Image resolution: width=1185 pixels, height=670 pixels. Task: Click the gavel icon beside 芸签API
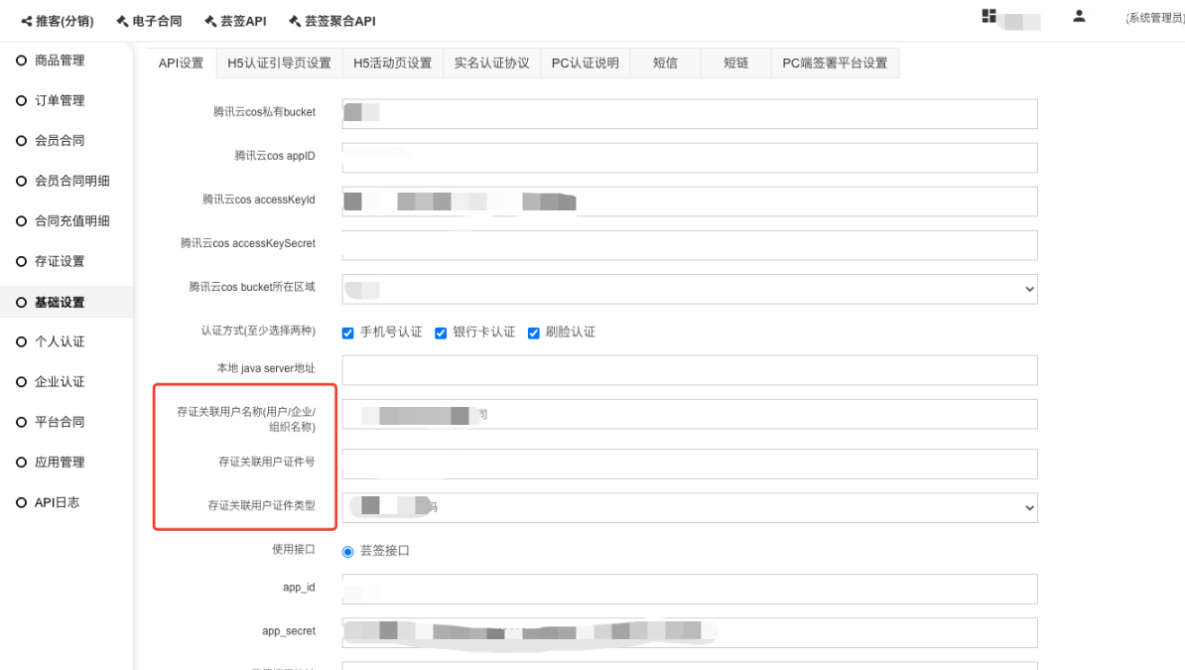point(210,21)
